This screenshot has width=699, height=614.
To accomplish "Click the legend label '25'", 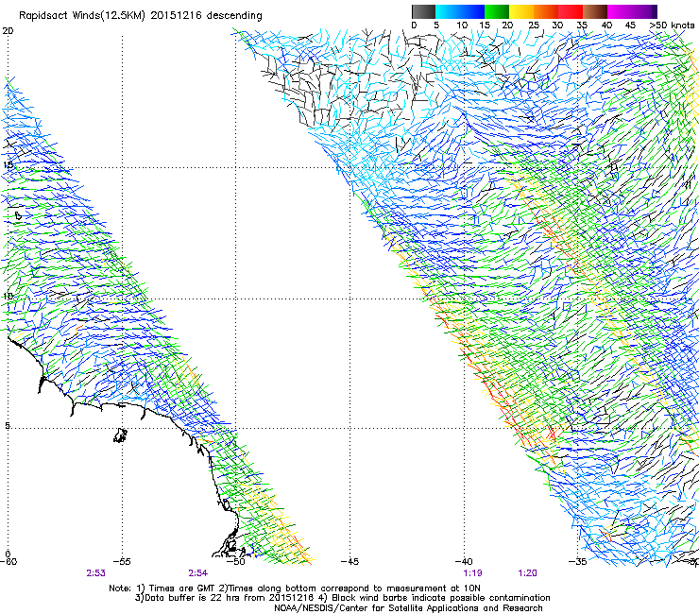I will 534,26.
